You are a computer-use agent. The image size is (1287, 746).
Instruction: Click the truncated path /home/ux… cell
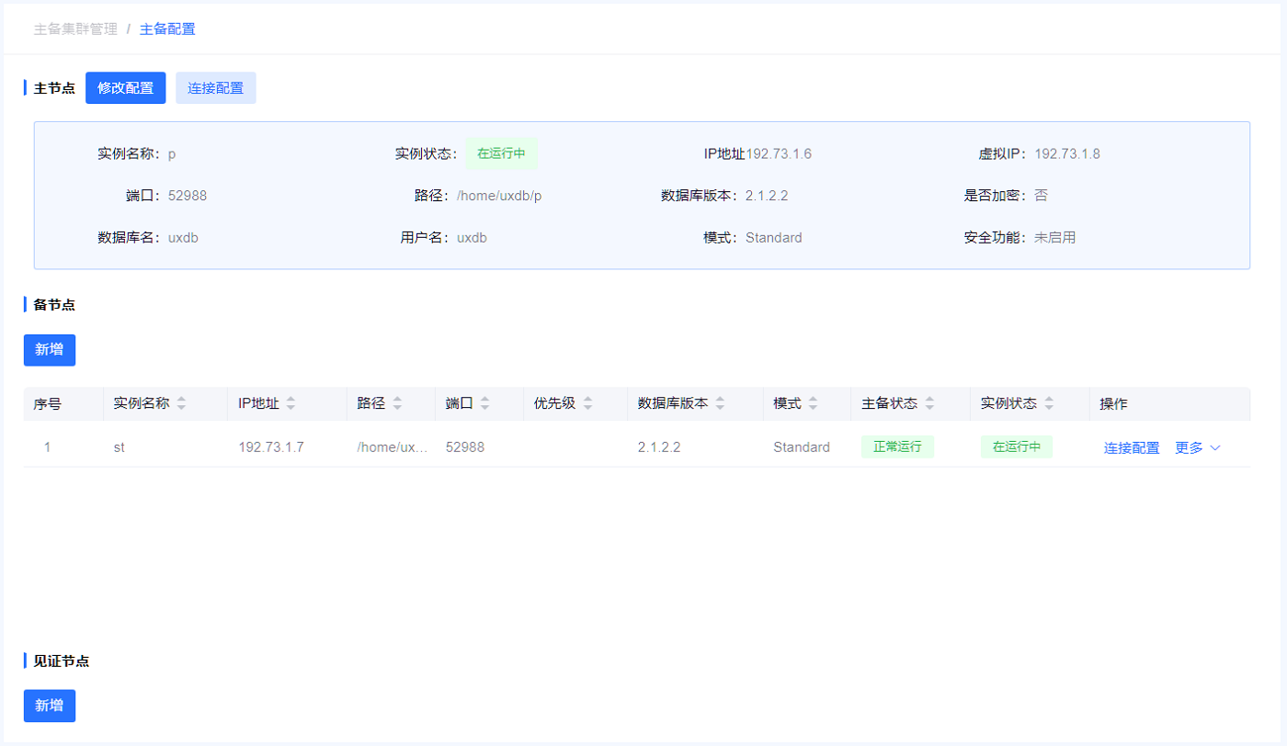(x=393, y=447)
